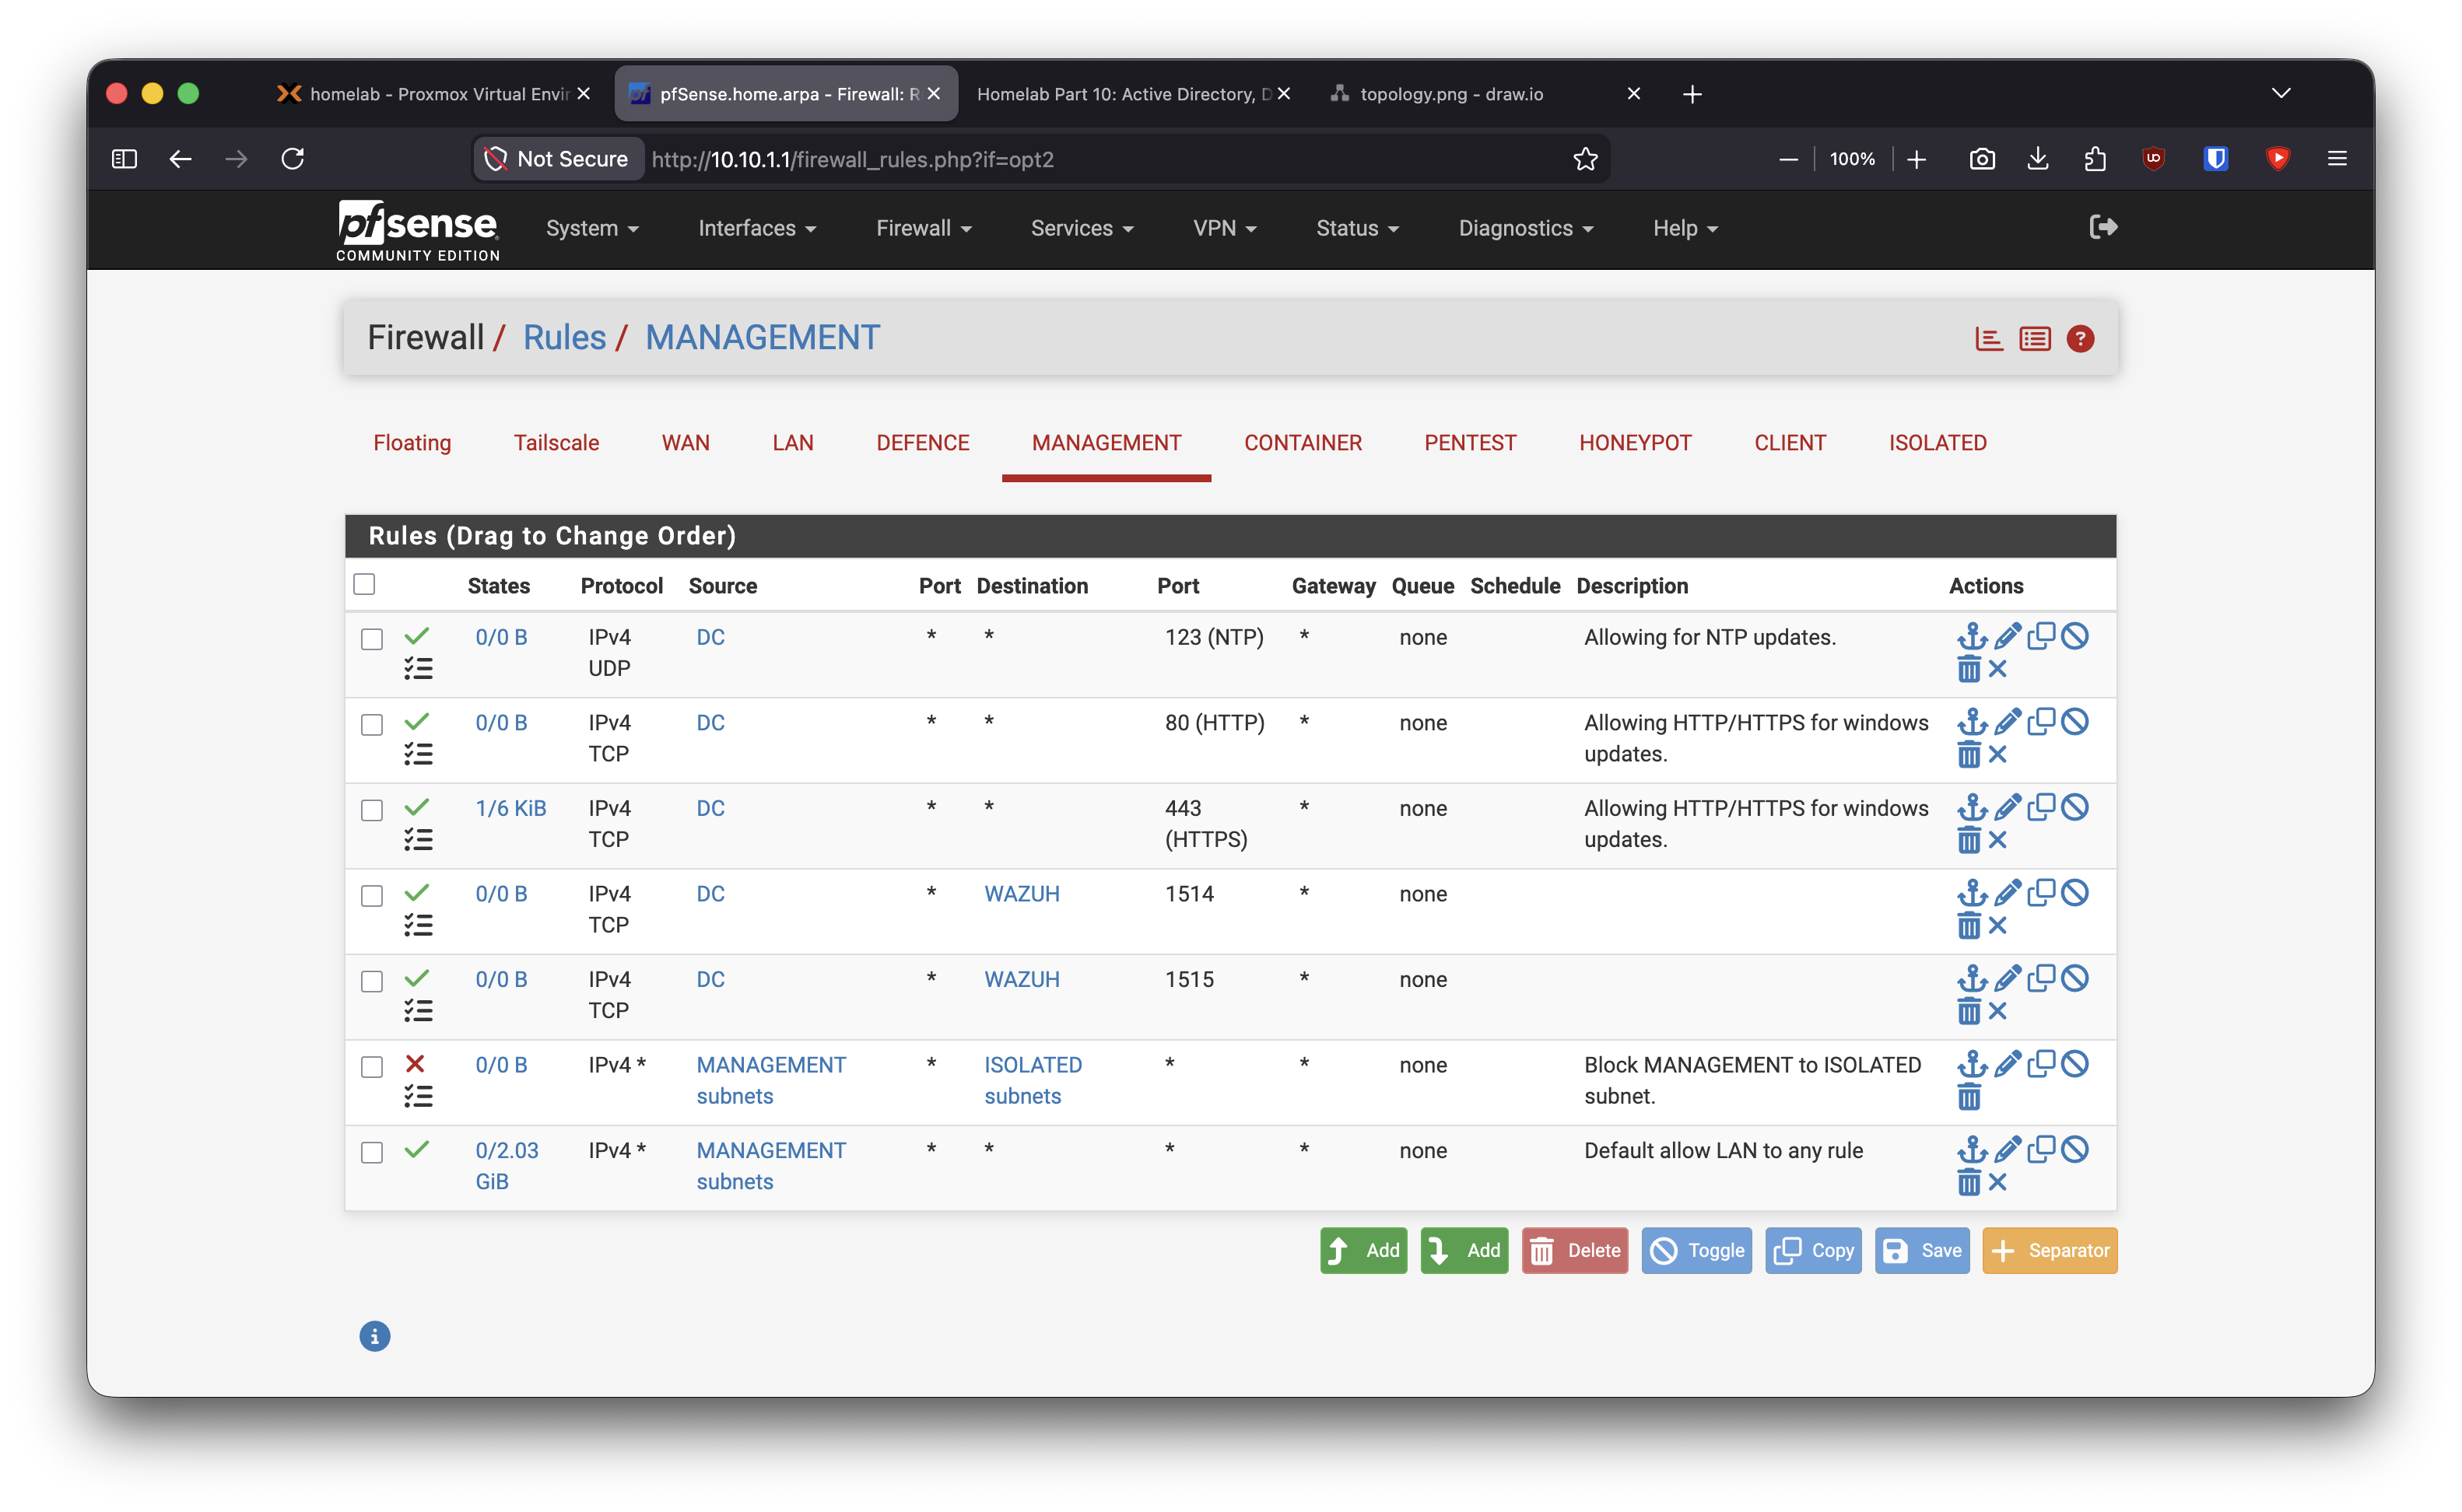This screenshot has width=2462, height=1512.
Task: Click the red Delete button
Action: [1575, 1250]
